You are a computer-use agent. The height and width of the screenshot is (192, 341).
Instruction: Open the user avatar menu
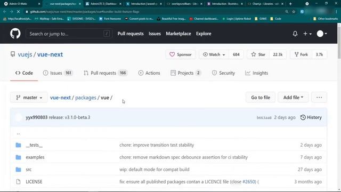(x=322, y=34)
